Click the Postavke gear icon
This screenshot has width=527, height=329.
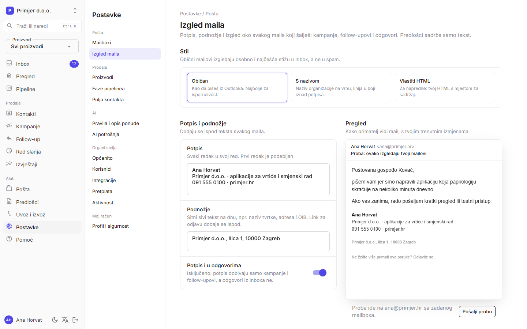pos(9,227)
